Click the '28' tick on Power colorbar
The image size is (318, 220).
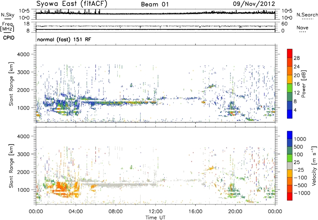pyautogui.click(x=297, y=58)
